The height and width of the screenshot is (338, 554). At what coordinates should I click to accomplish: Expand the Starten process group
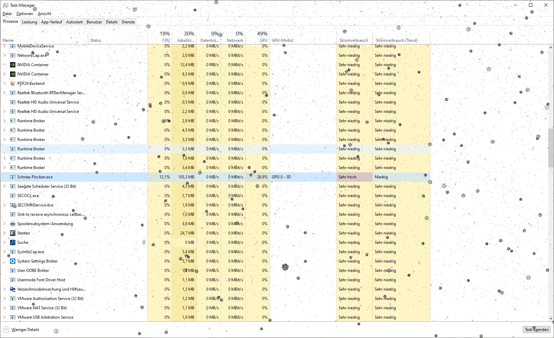tap(4, 233)
